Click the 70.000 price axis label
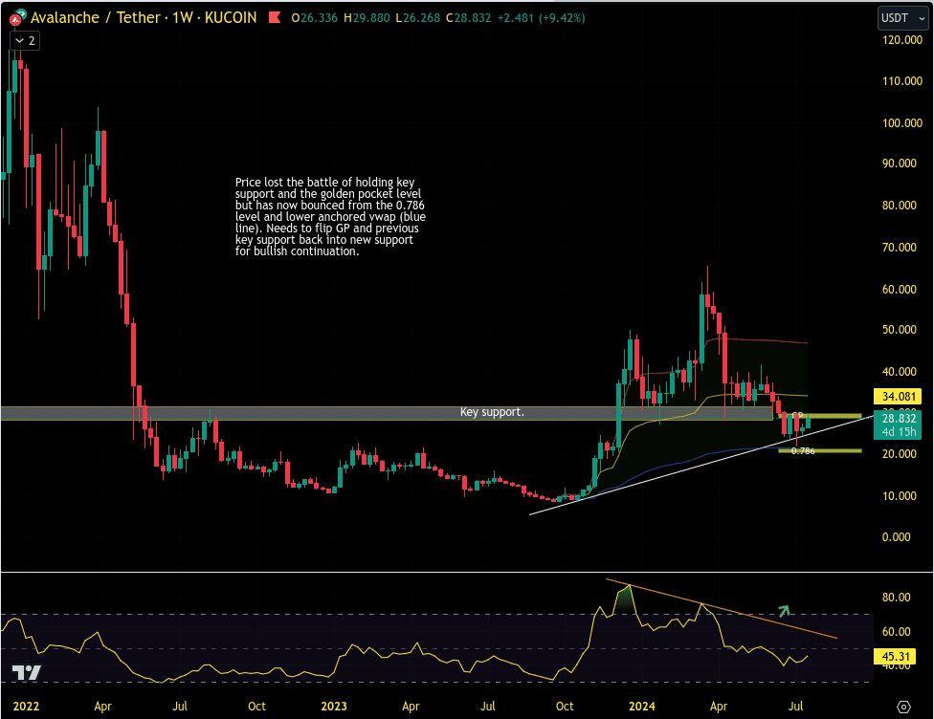This screenshot has width=934, height=719. click(x=899, y=247)
